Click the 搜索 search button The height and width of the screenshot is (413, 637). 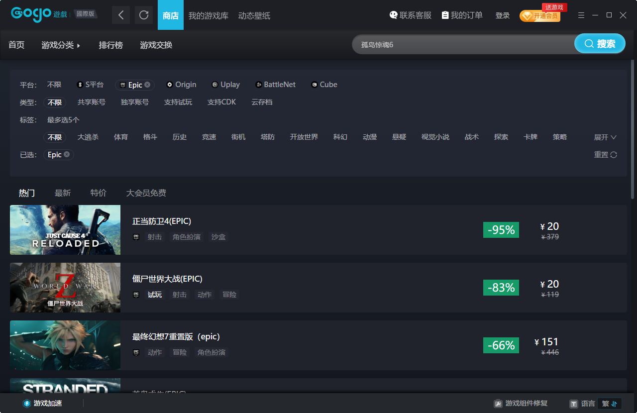click(600, 43)
